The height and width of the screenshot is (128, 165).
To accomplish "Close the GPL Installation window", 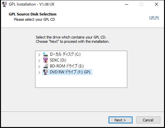I will 156,4.
